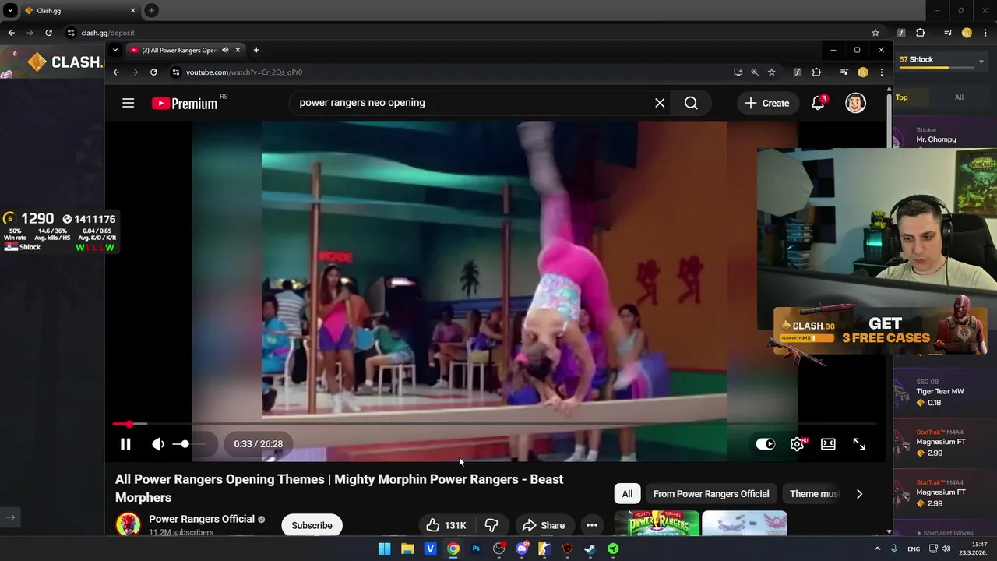Show hidden system tray icons
Screen dimensions: 997x561
878,549
